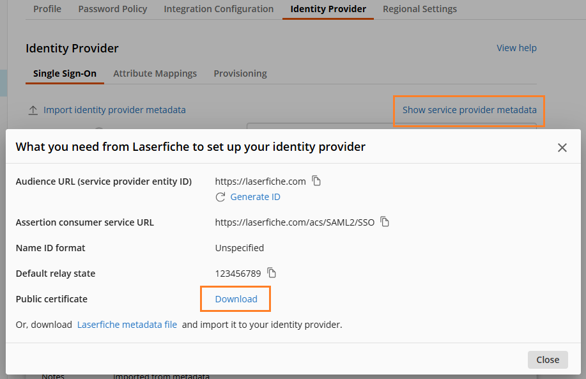The height and width of the screenshot is (379, 586).
Task: Download the public certificate
Action: click(235, 298)
